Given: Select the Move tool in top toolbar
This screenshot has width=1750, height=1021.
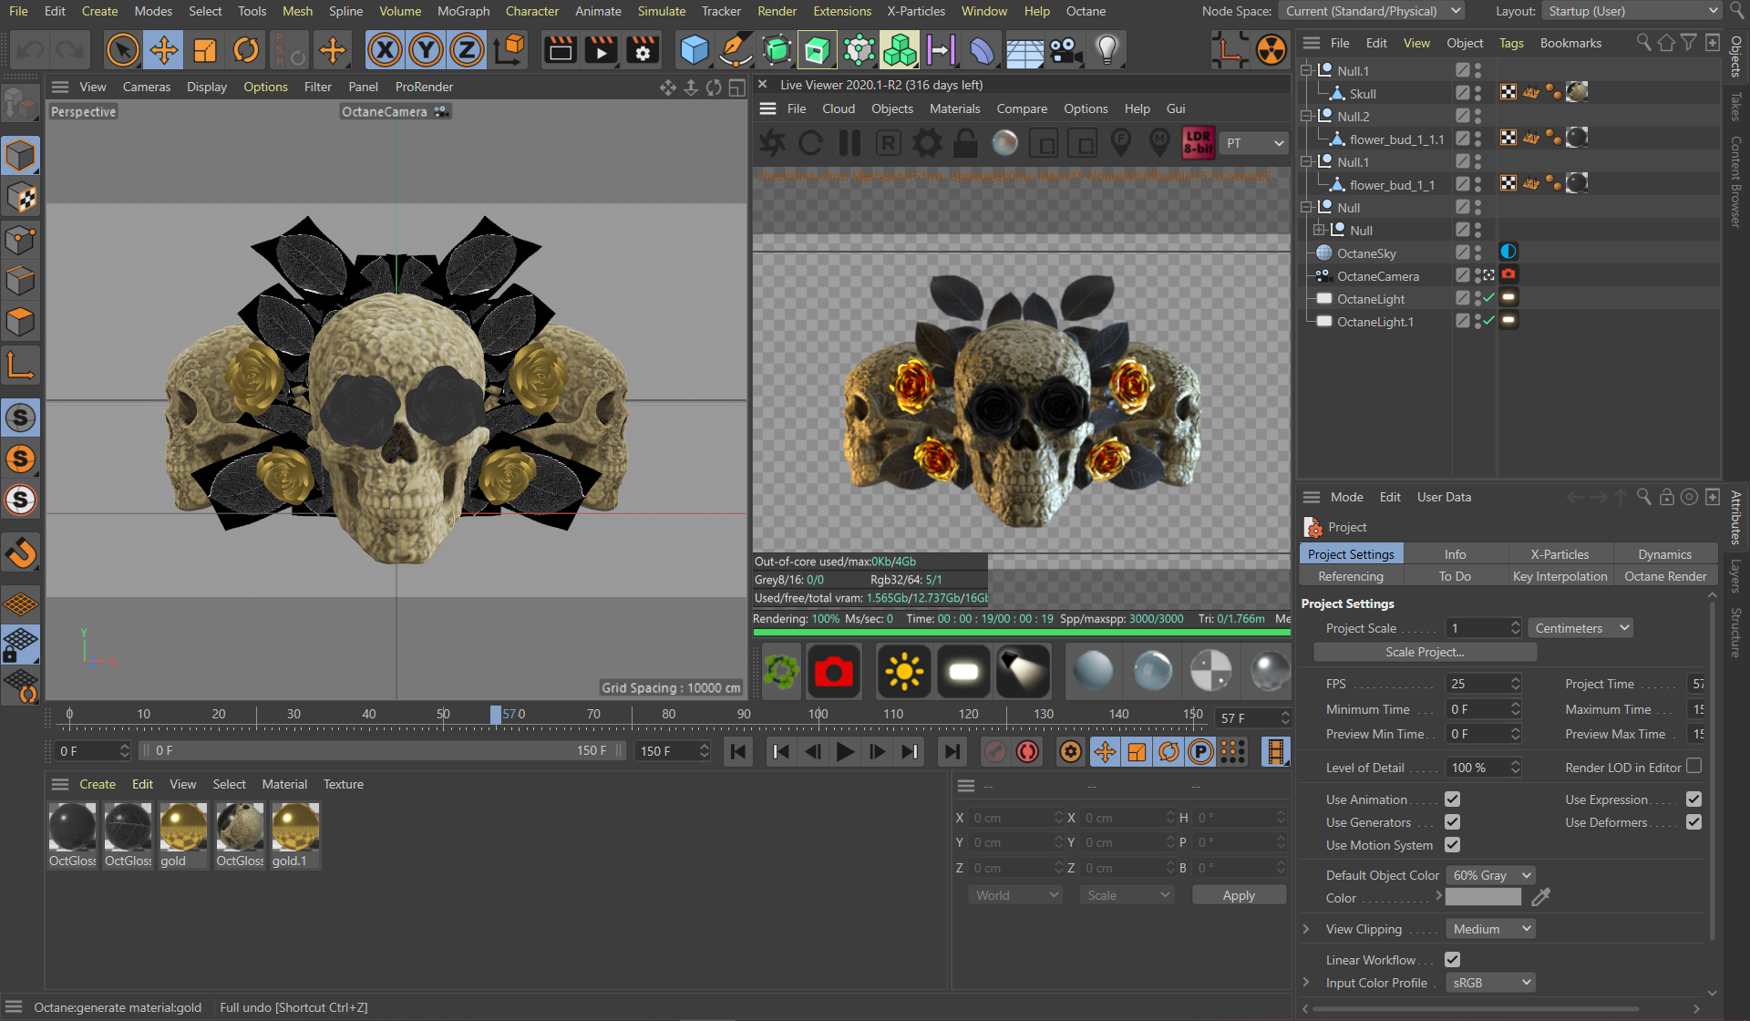Looking at the screenshot, I should 164,50.
